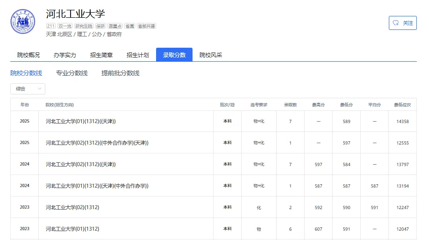Click the 最低位次 column header
The image size is (429, 240).
[402, 105]
